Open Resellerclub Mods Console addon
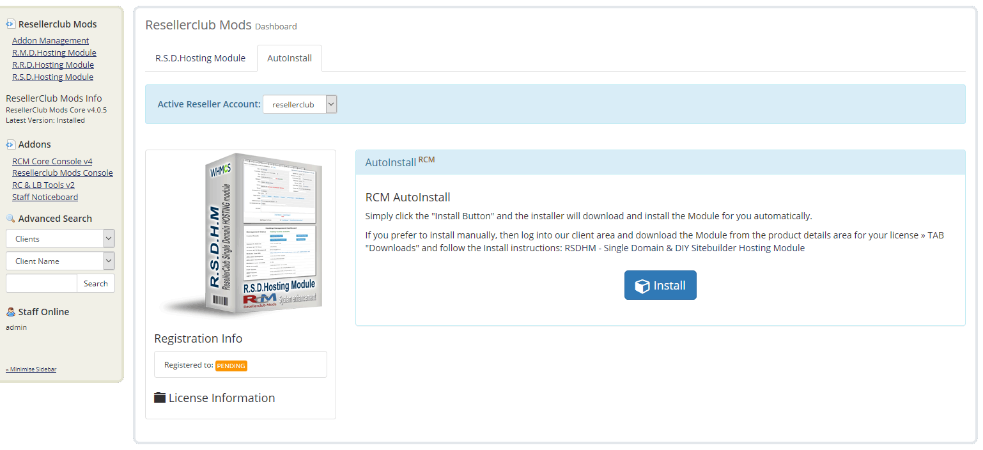 click(63, 173)
